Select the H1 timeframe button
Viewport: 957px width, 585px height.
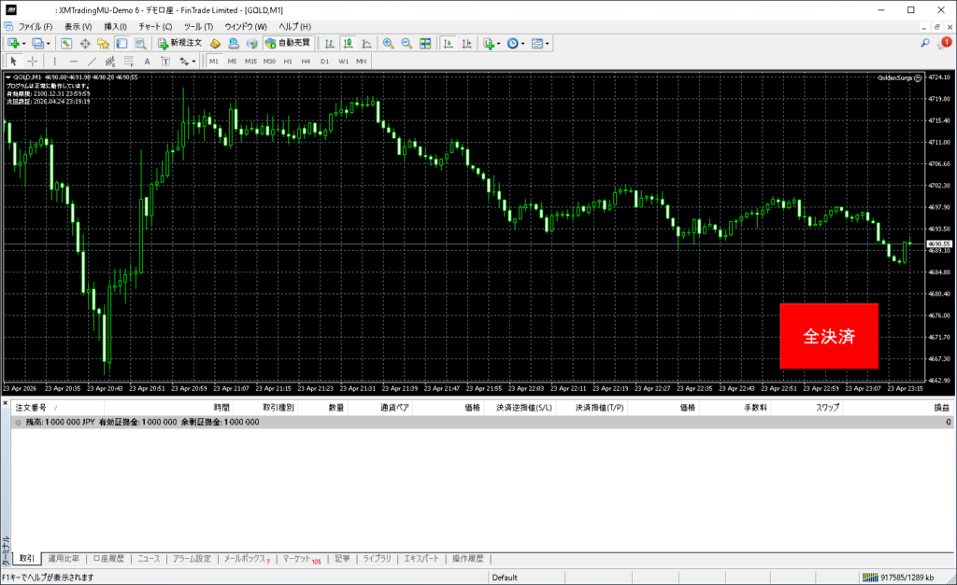(288, 61)
